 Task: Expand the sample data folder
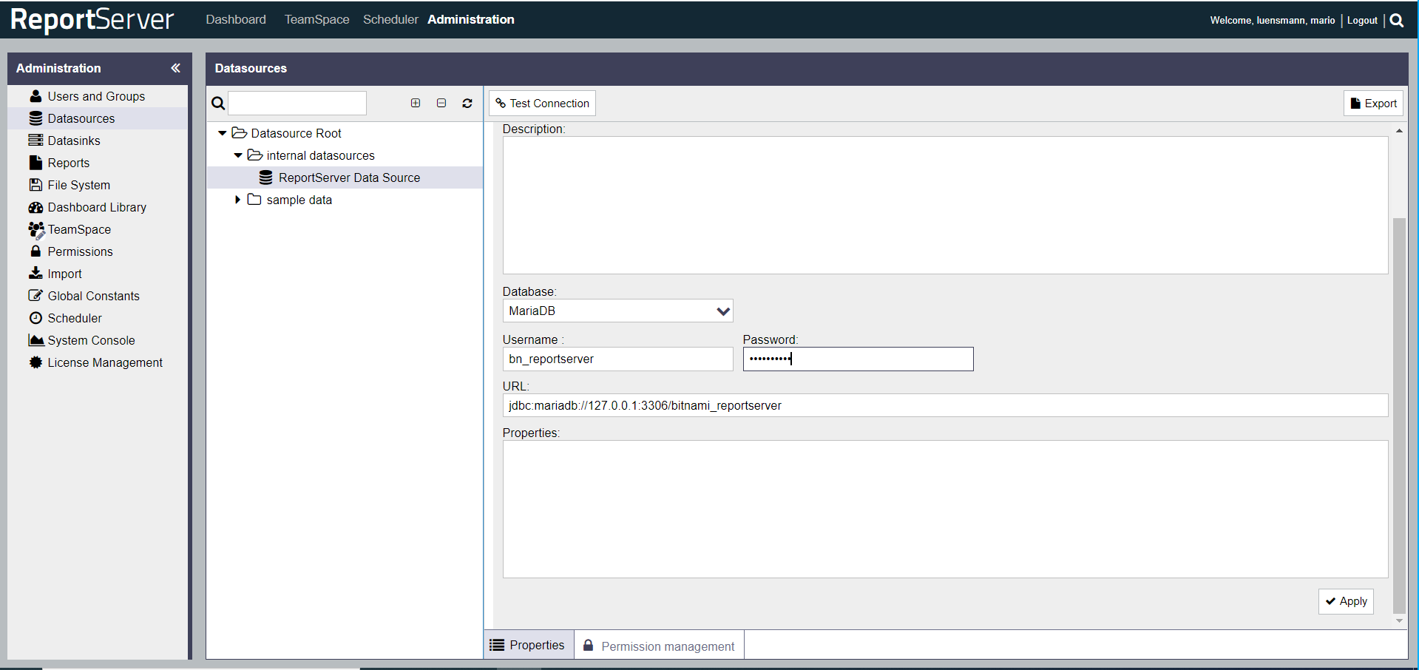pos(237,200)
